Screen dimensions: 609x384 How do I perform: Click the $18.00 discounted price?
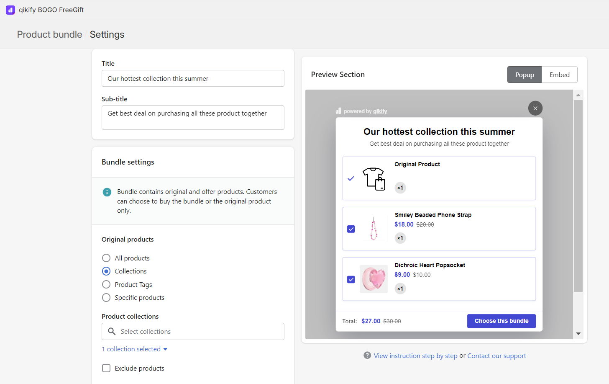pos(404,224)
